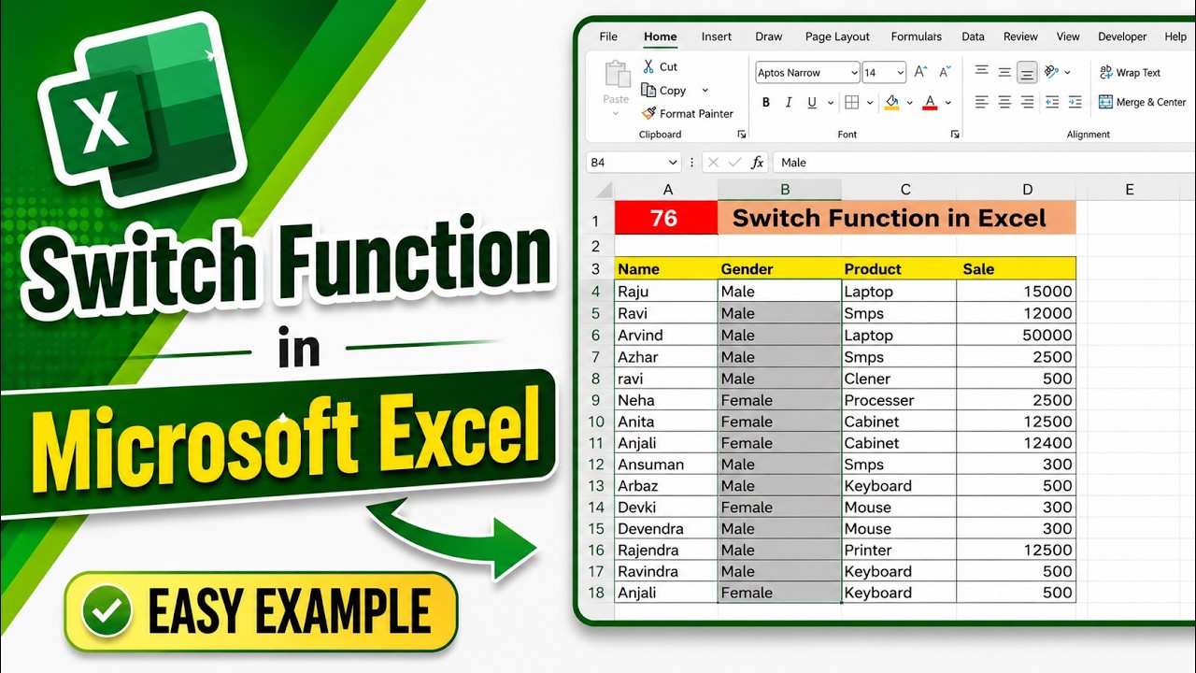Click the Middle Align icon

coord(1004,72)
